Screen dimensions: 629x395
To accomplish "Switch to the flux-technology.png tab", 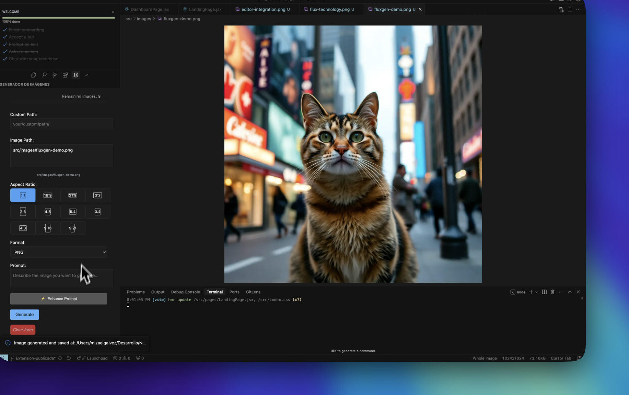I will pyautogui.click(x=330, y=9).
